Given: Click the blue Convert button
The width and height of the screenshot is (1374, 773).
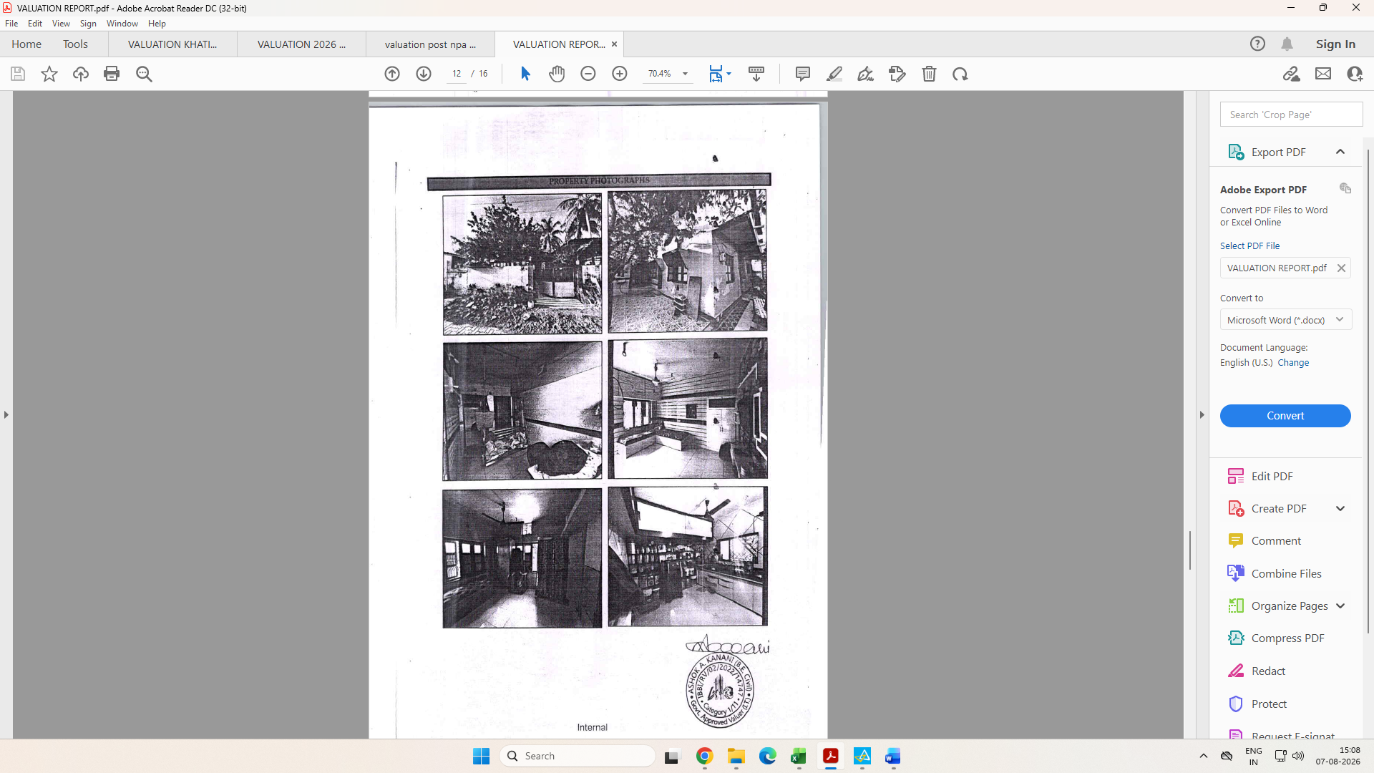Looking at the screenshot, I should pos(1285,416).
